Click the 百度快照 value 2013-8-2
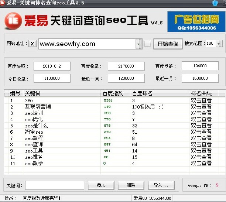This screenshot has height=202, width=226. point(52,66)
